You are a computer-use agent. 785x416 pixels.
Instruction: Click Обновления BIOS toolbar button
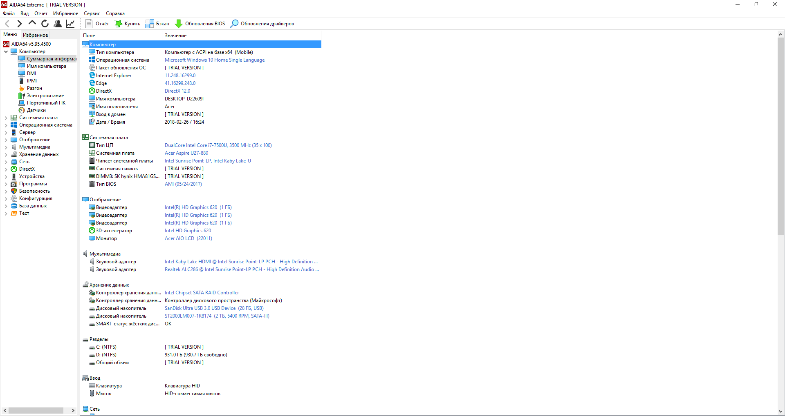pos(200,24)
